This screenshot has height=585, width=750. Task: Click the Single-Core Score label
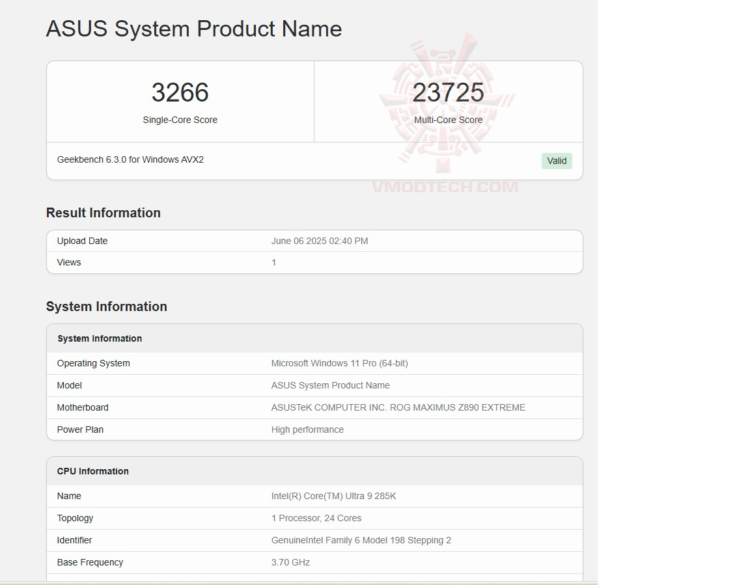[180, 120]
